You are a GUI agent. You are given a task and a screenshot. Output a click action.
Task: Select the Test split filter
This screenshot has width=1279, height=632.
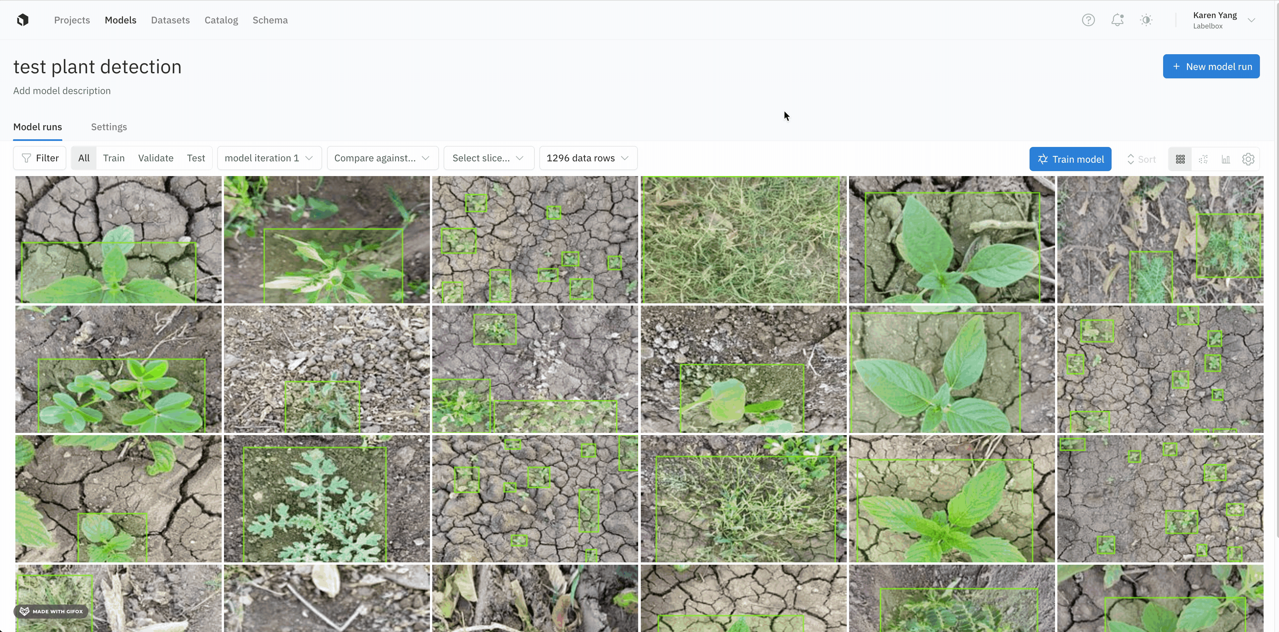(x=196, y=158)
